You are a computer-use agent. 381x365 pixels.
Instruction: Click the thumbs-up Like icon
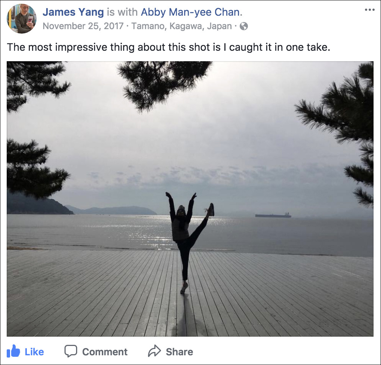point(13,351)
